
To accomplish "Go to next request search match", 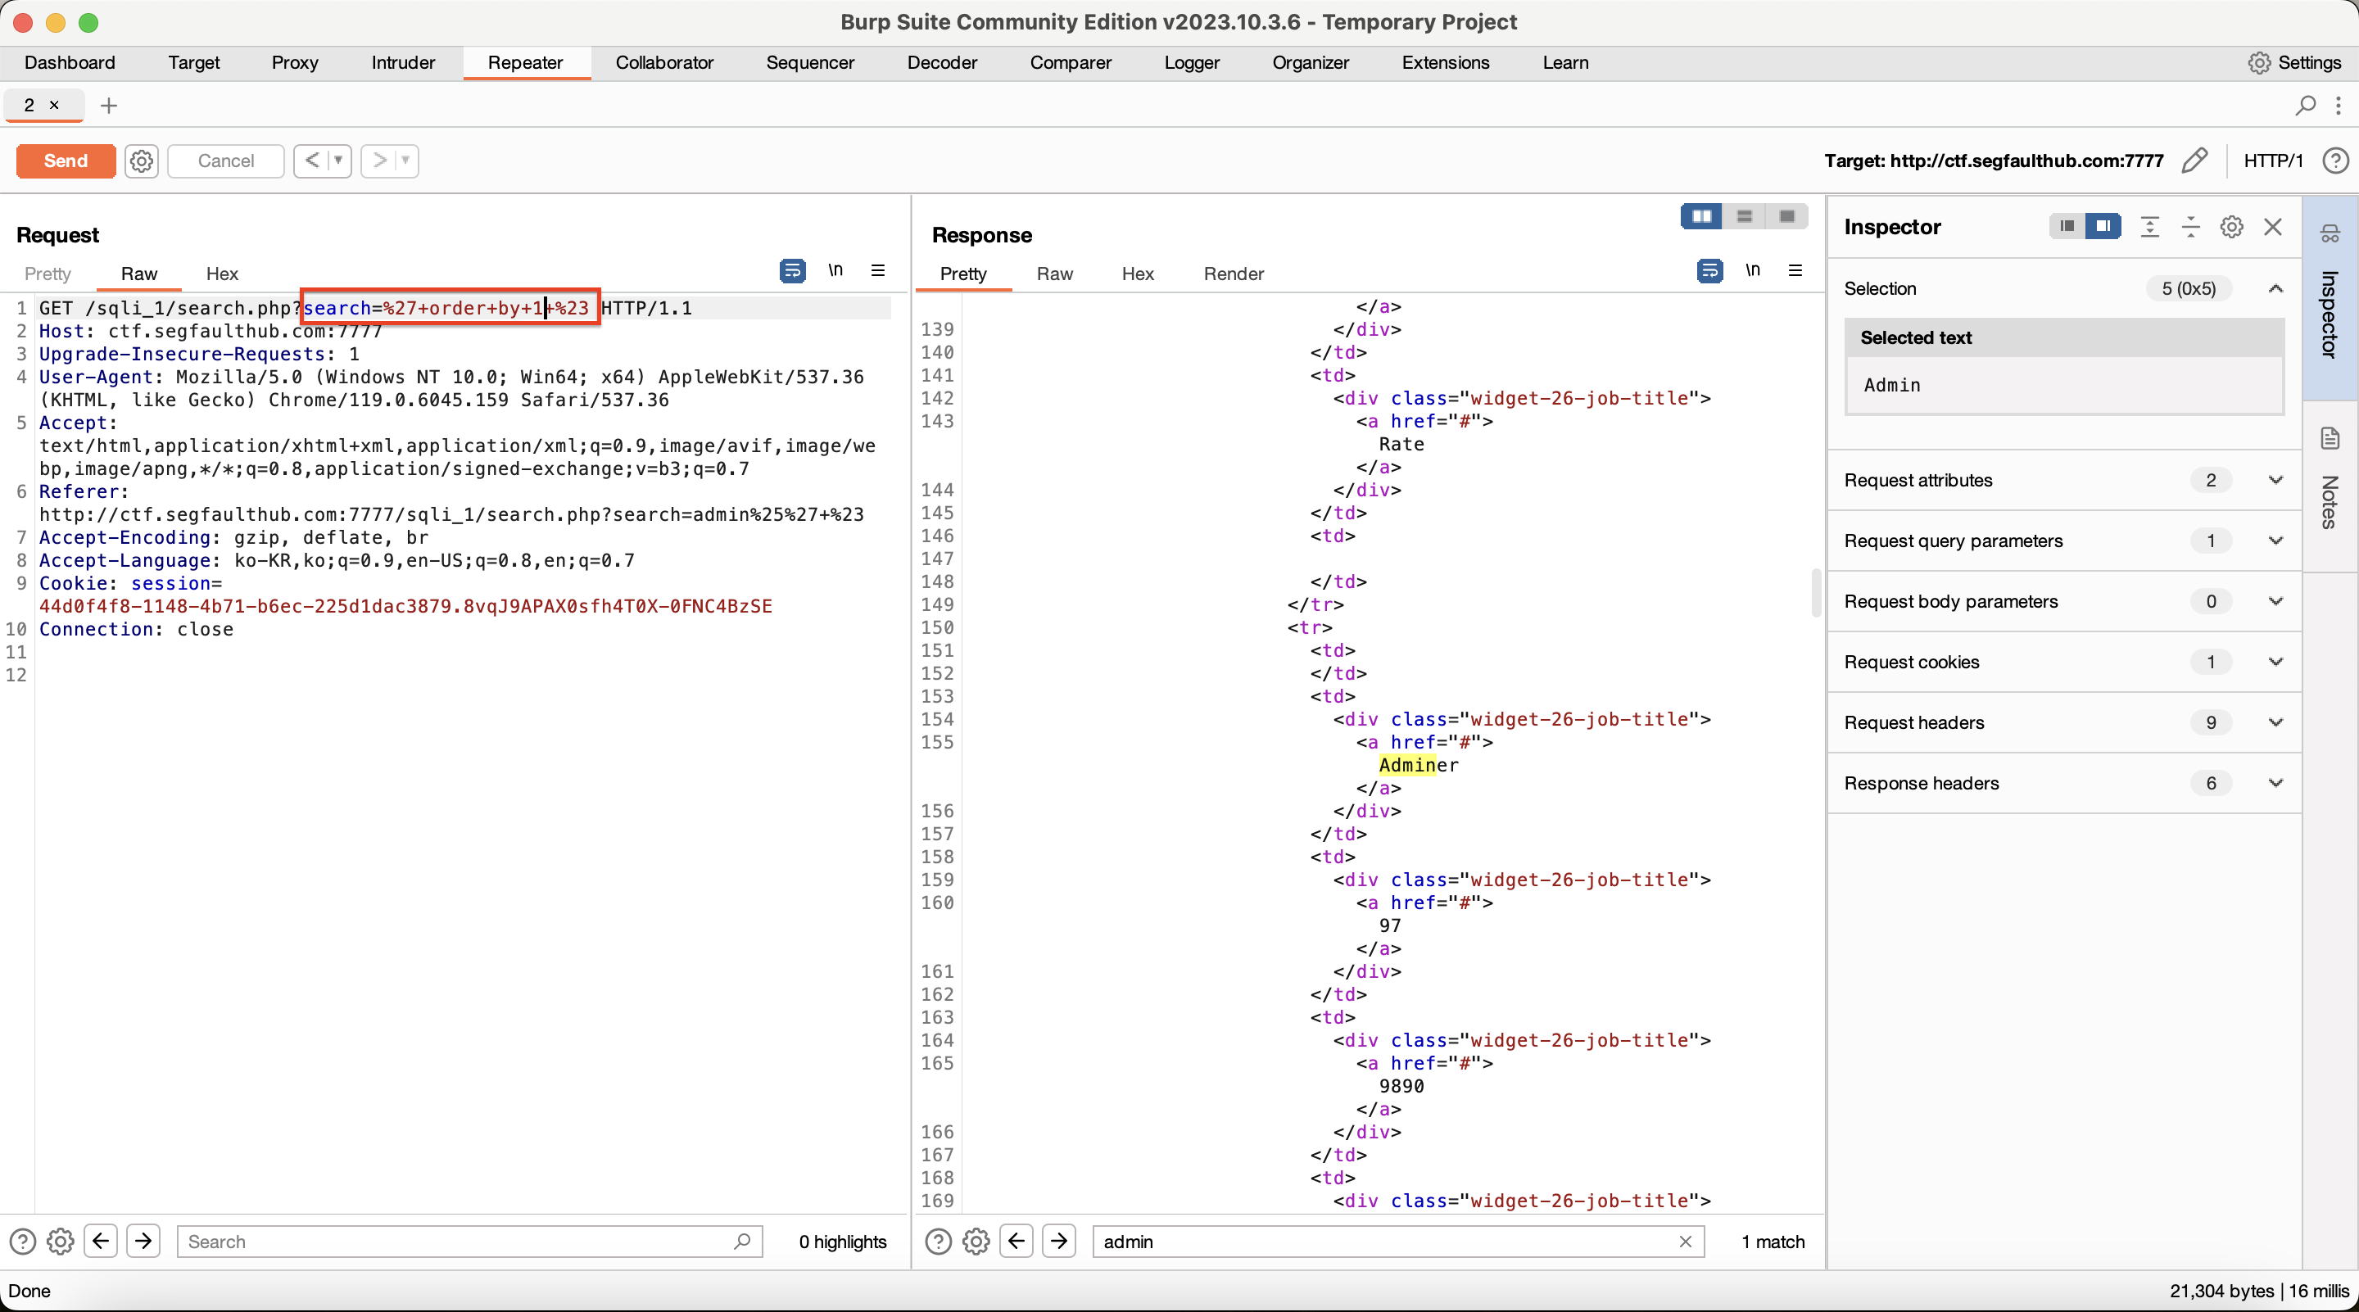I will pyautogui.click(x=143, y=1242).
